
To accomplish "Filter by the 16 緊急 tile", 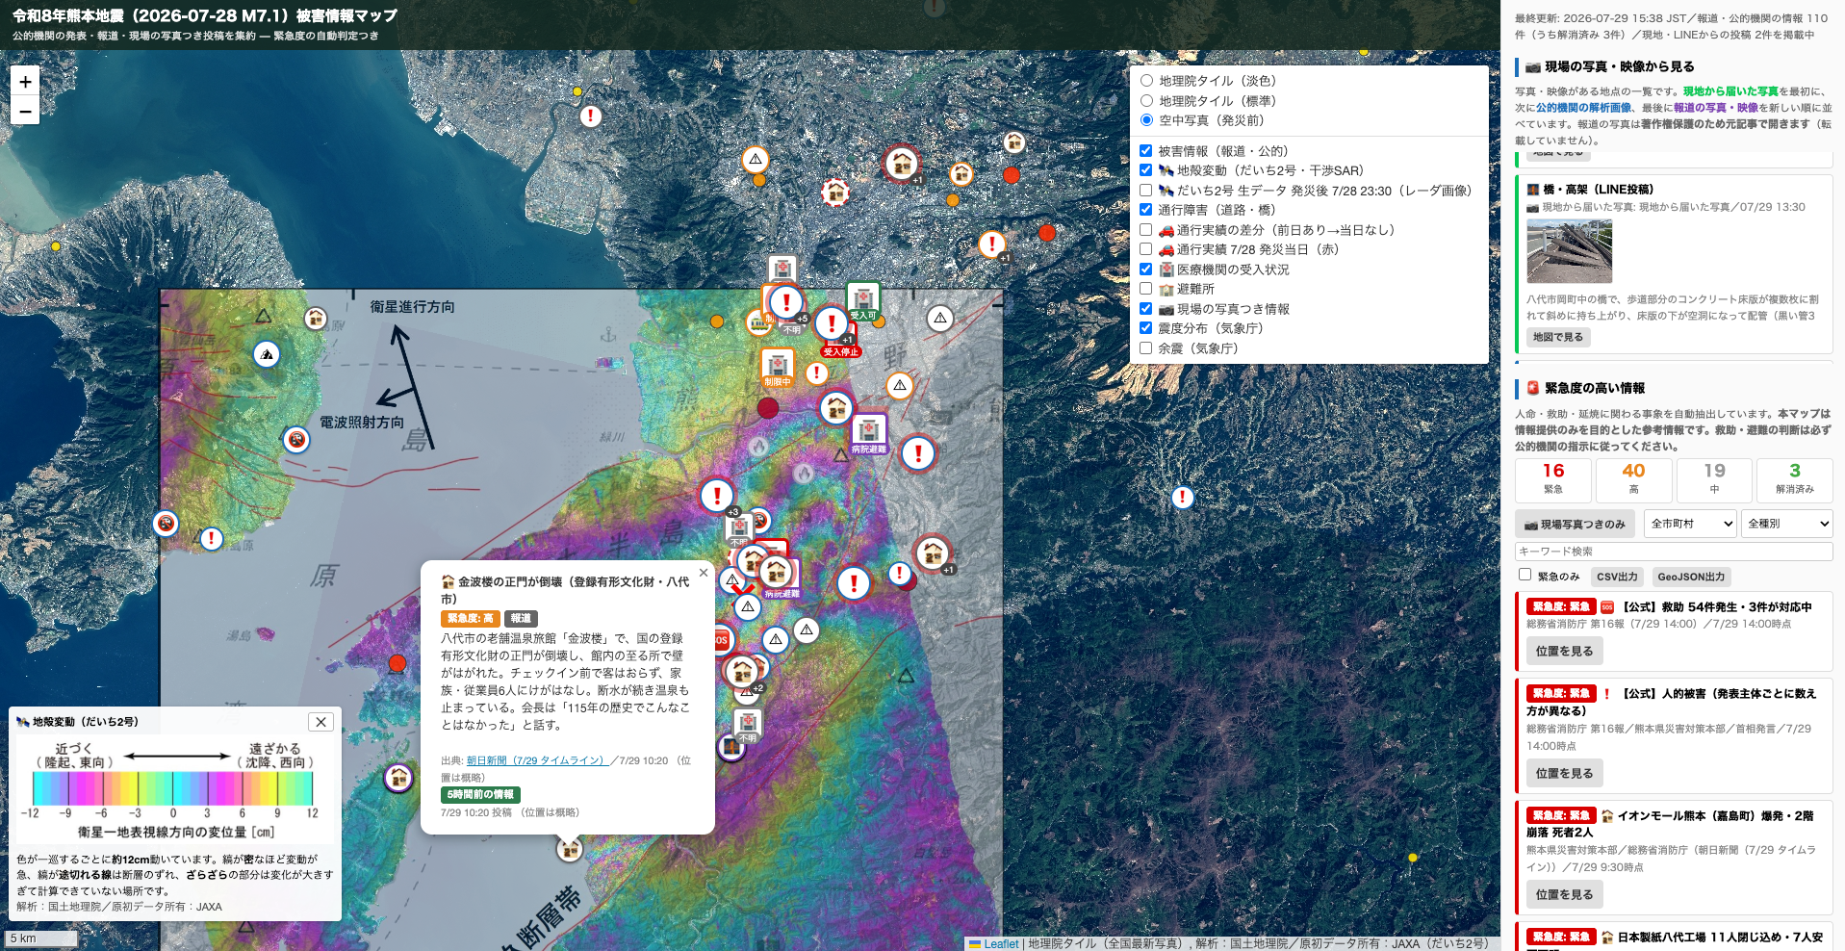I will coord(1553,478).
